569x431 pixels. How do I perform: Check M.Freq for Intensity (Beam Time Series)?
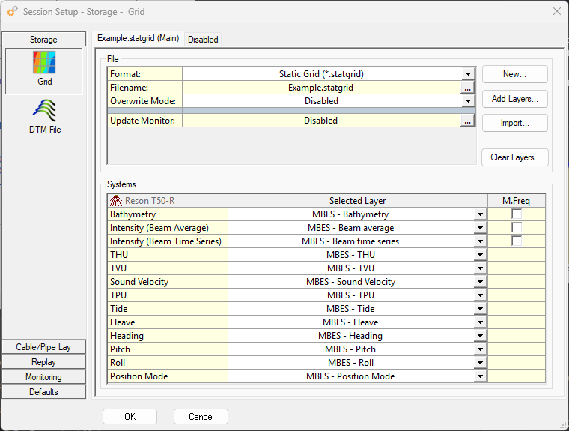[x=517, y=241]
